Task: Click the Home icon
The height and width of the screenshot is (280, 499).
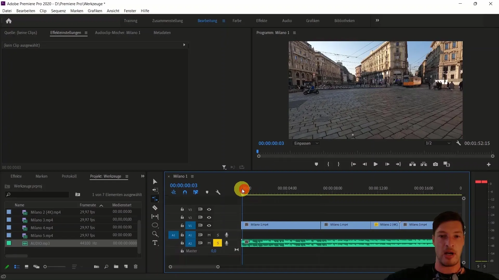Action: click(x=9, y=21)
